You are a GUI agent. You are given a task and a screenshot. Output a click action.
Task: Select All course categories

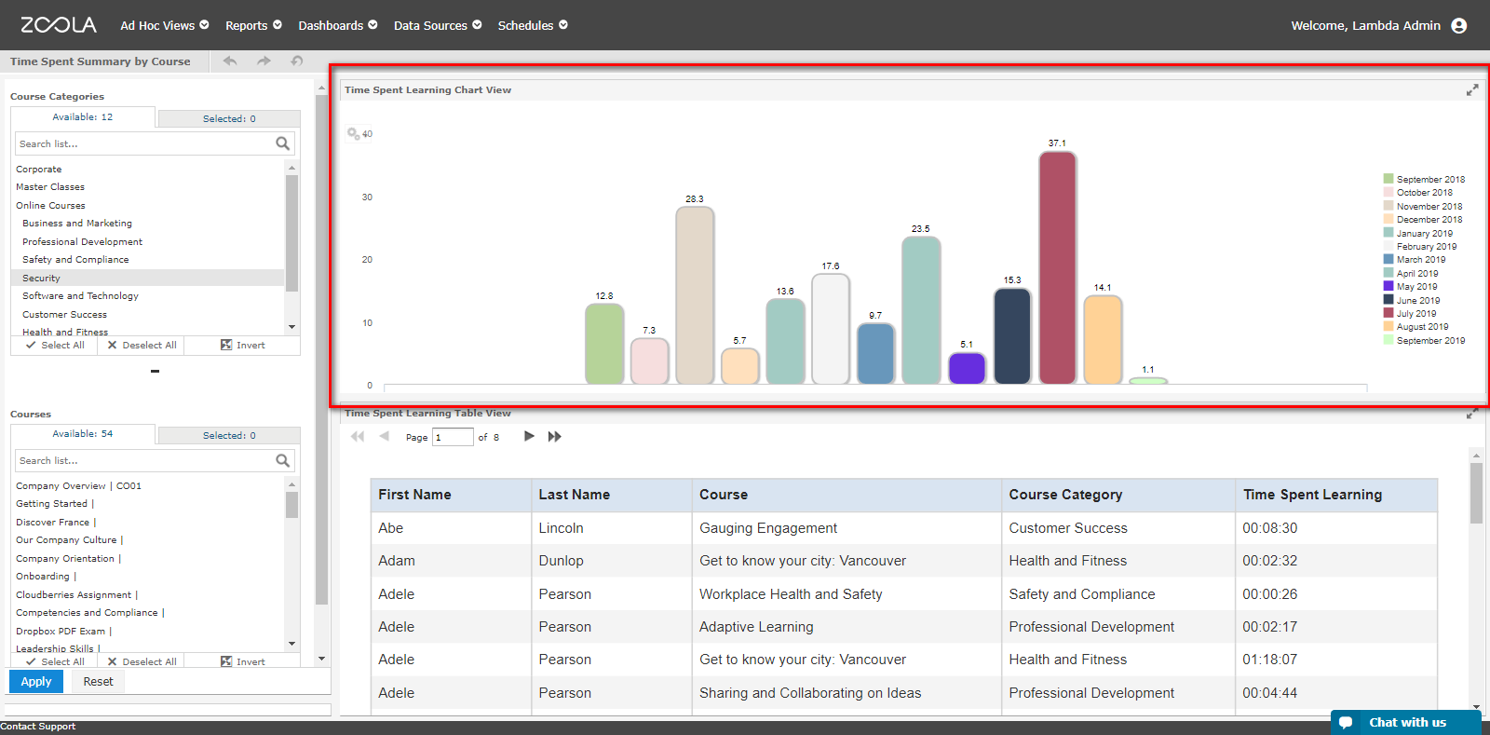coord(56,345)
